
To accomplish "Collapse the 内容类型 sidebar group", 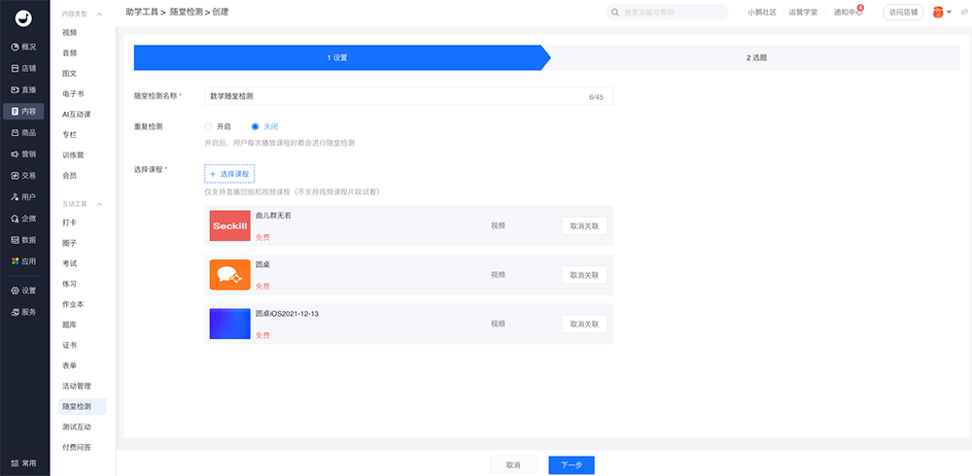I will (99, 14).
